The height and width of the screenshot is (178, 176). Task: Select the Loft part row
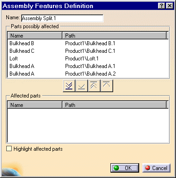(88, 59)
